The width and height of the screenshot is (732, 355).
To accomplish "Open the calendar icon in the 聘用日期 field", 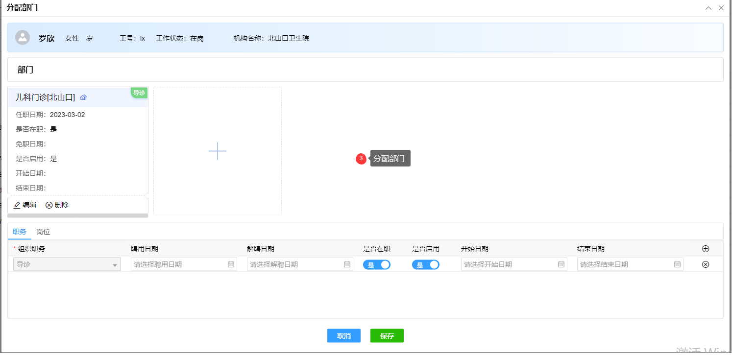I will [231, 264].
